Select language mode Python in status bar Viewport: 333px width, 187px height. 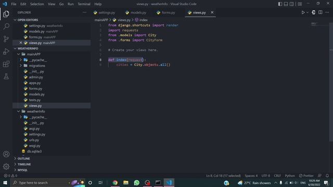(x=290, y=176)
